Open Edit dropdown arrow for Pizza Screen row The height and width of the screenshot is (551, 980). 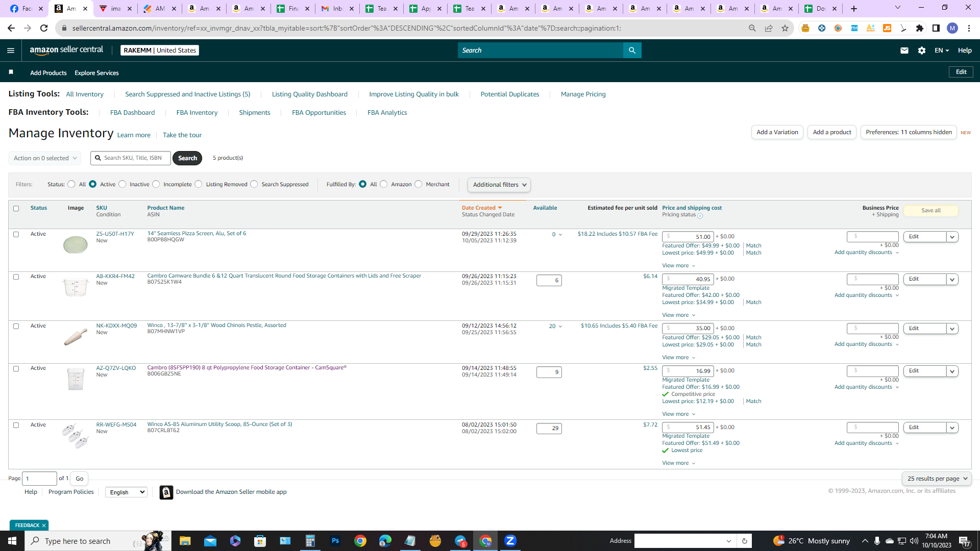click(x=952, y=237)
